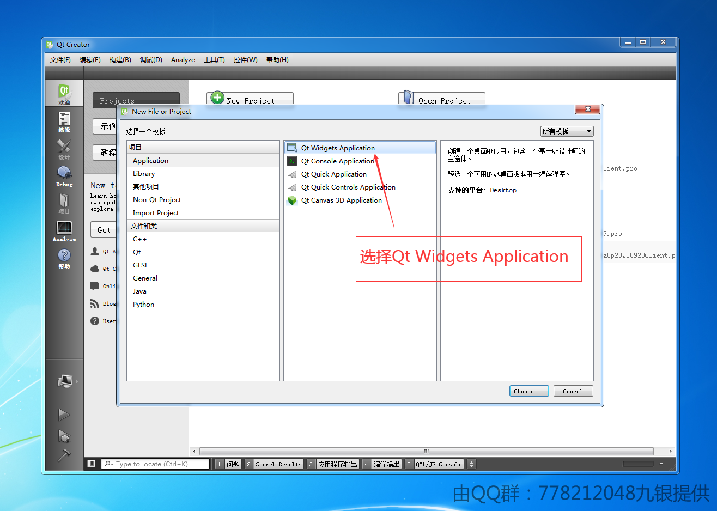Viewport: 717px width, 511px height.
Task: Click the Cancel button
Action: 573,391
